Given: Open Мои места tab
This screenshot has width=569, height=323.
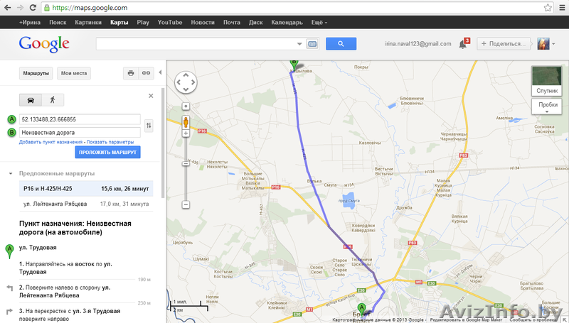Looking at the screenshot, I should [74, 72].
